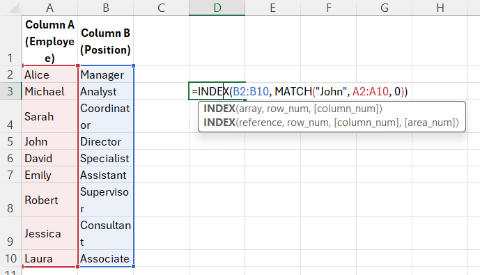Select row 1 header
The image size is (480, 275).
click(x=10, y=40)
